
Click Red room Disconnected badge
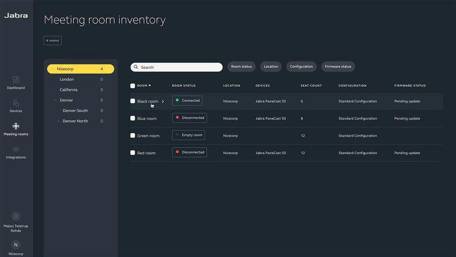(x=189, y=152)
